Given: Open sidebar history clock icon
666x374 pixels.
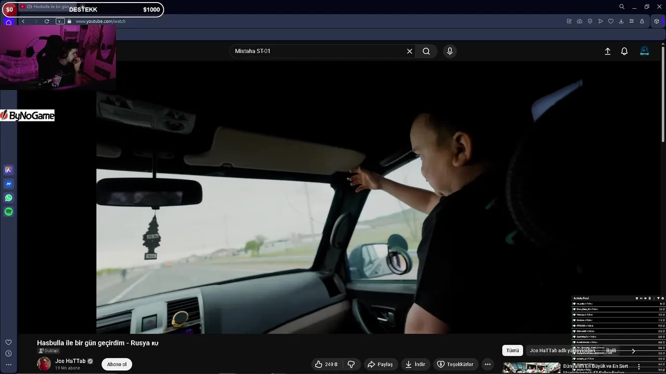Looking at the screenshot, I should (8, 354).
